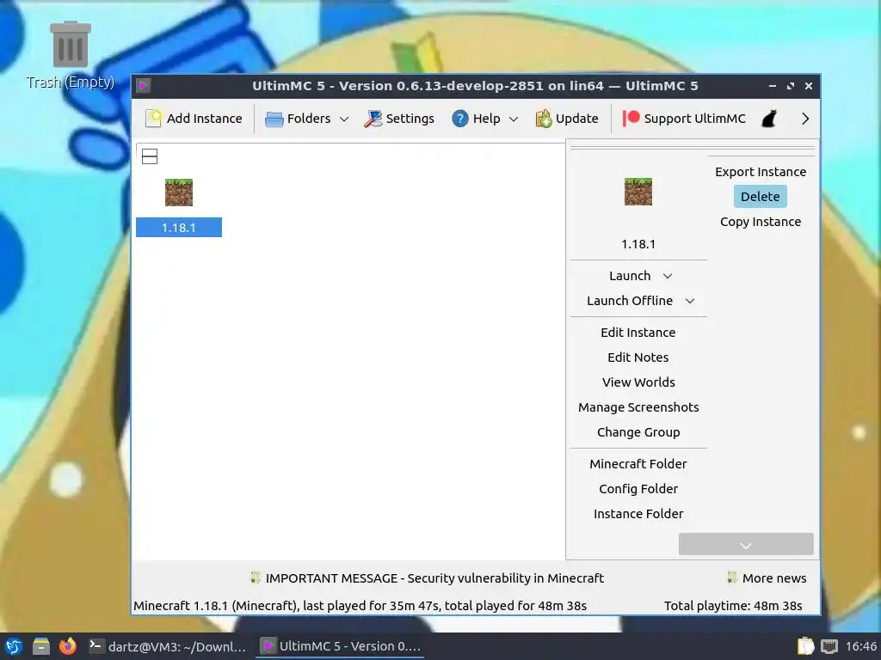Open the Instance Folder
The width and height of the screenshot is (881, 660).
click(638, 514)
